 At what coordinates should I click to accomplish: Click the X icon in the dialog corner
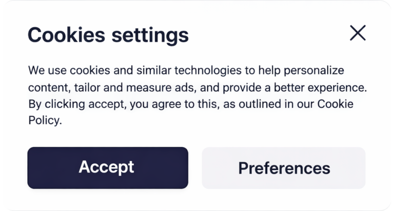tap(358, 33)
